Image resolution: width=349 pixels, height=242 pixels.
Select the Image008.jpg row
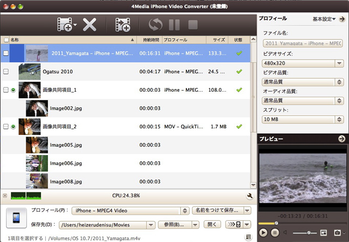point(125,181)
